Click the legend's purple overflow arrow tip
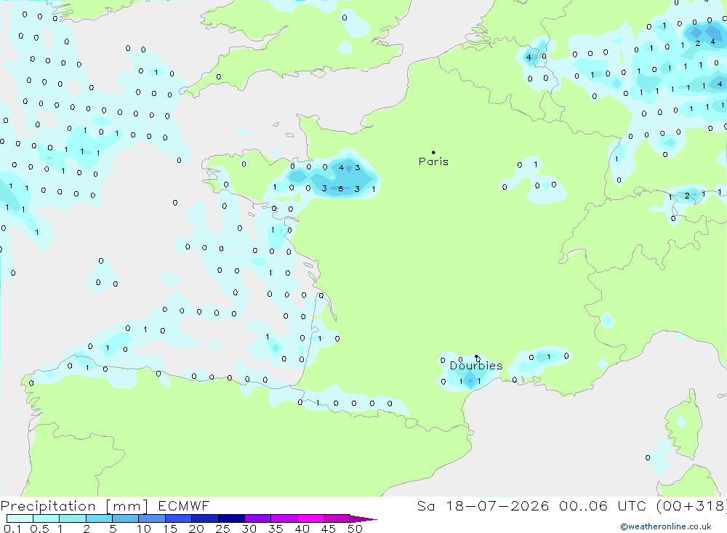Image resolution: width=727 pixels, height=533 pixels. coord(364,518)
